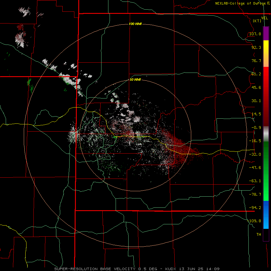Select the -109.8 velocity scale value

tap(254, 221)
